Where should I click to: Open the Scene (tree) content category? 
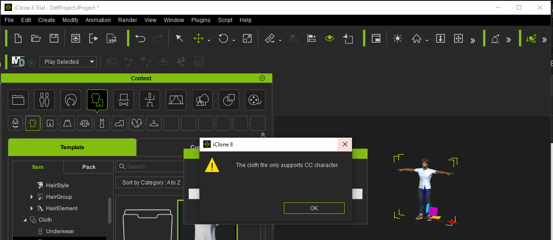coord(202,100)
